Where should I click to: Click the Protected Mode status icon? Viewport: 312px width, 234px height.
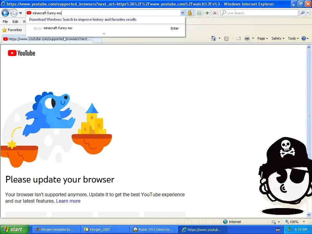(x=274, y=222)
